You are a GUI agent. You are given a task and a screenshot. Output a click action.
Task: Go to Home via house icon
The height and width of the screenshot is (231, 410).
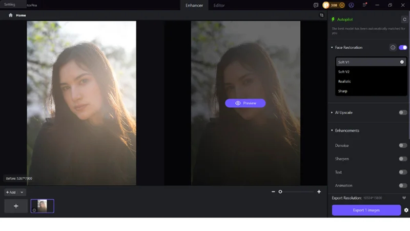(10, 15)
